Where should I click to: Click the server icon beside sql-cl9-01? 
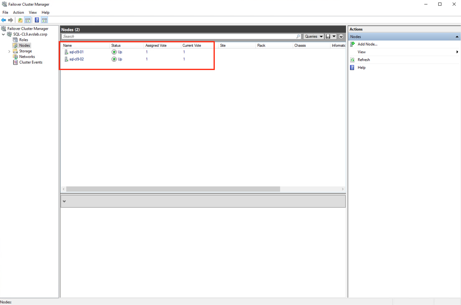tap(66, 52)
